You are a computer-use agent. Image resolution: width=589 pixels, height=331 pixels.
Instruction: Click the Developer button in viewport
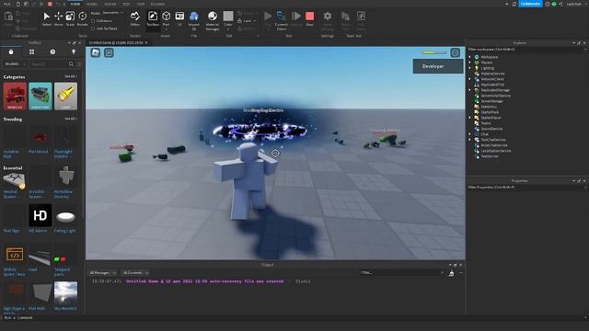pyautogui.click(x=438, y=66)
